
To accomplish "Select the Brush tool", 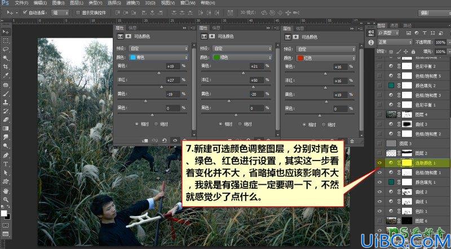I will 6,94.
